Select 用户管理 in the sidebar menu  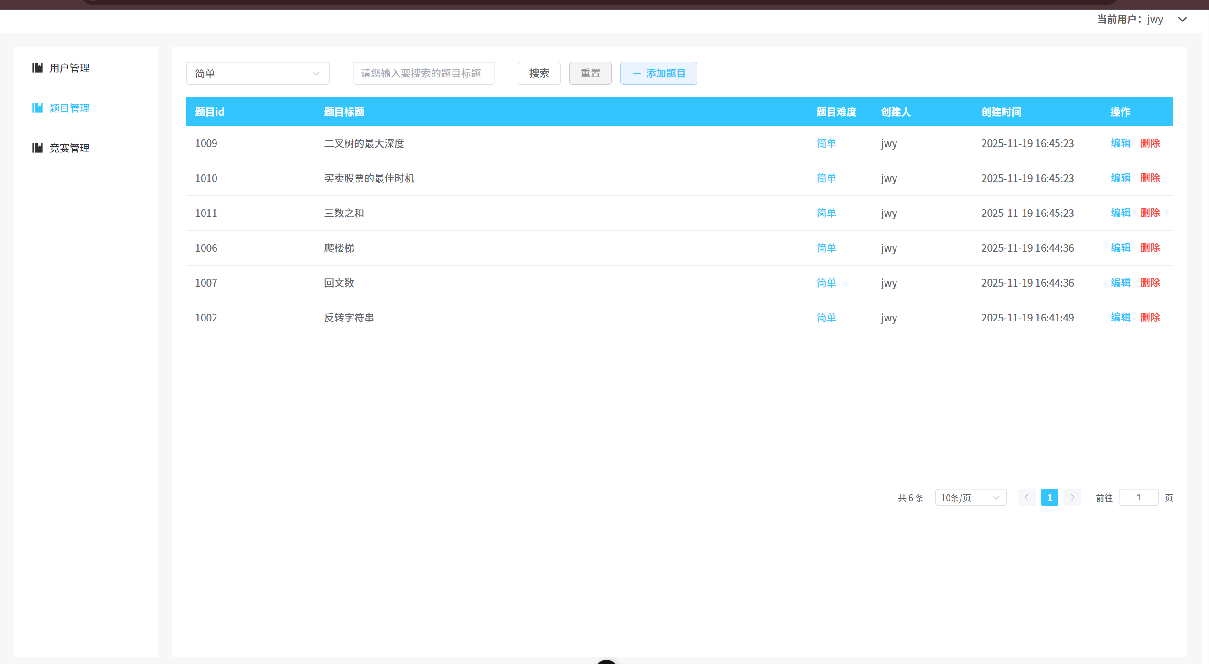(x=69, y=67)
